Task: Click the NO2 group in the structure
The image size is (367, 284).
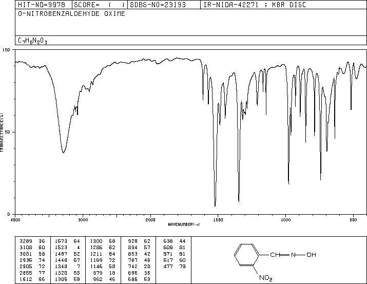Action: [266, 278]
